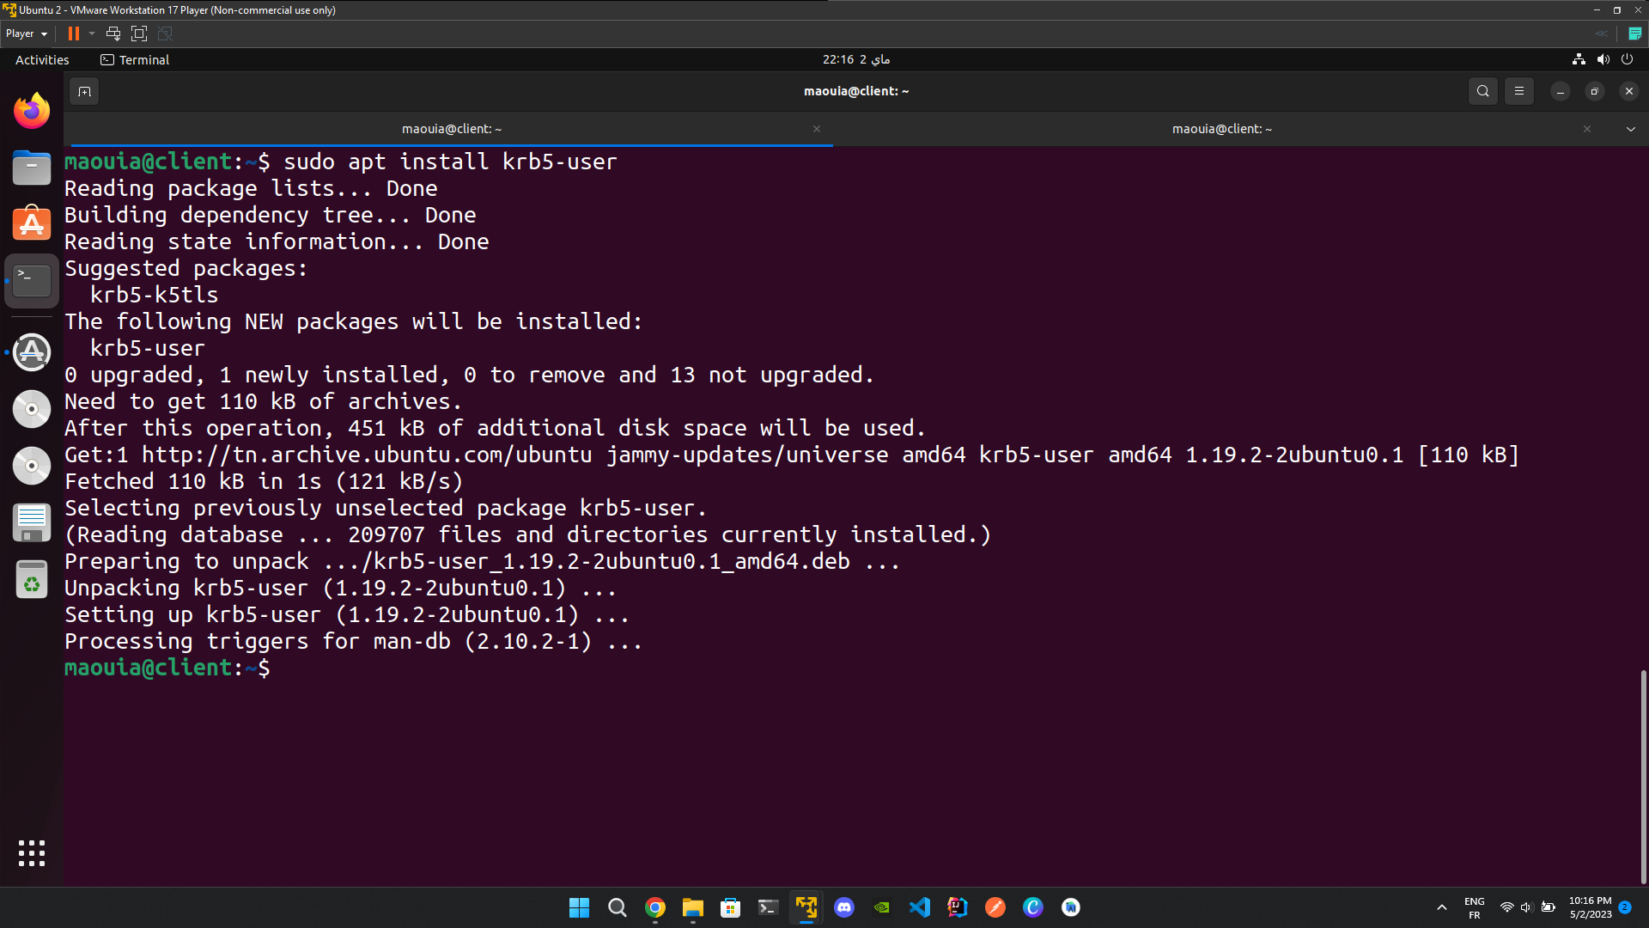Select the Terminal icon in the dock

[32, 280]
